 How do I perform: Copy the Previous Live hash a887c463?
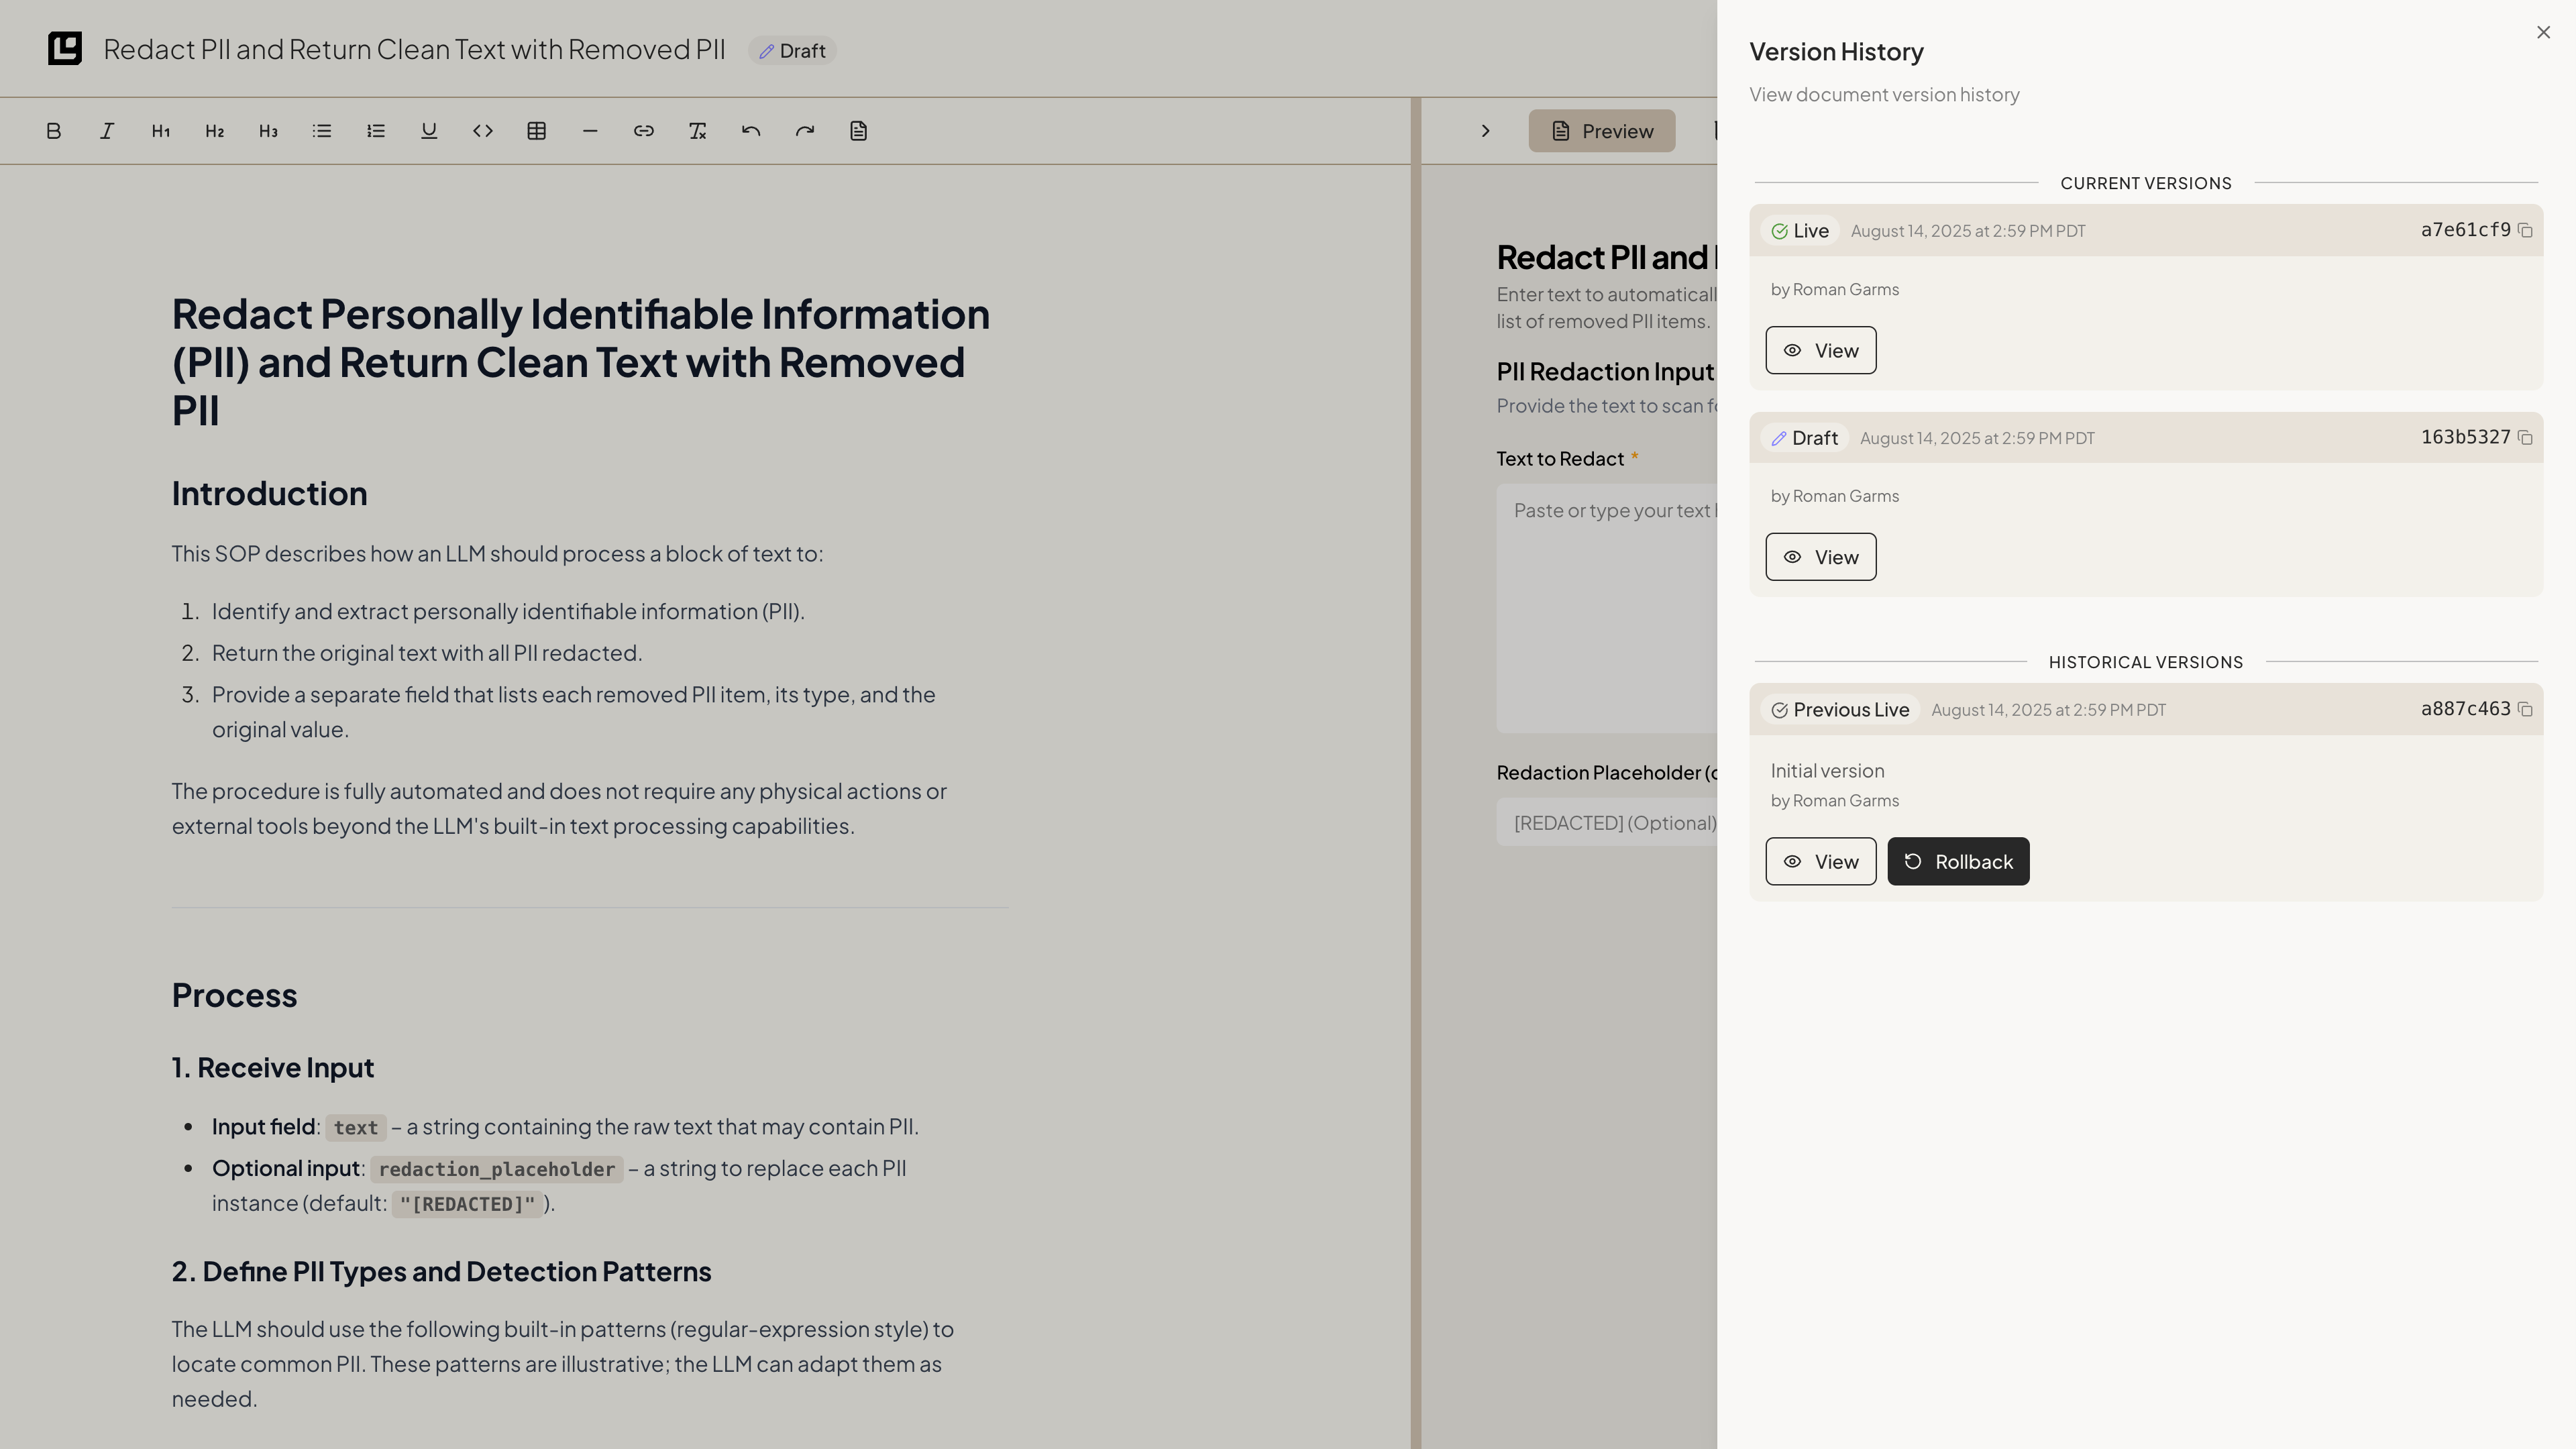tap(2525, 710)
